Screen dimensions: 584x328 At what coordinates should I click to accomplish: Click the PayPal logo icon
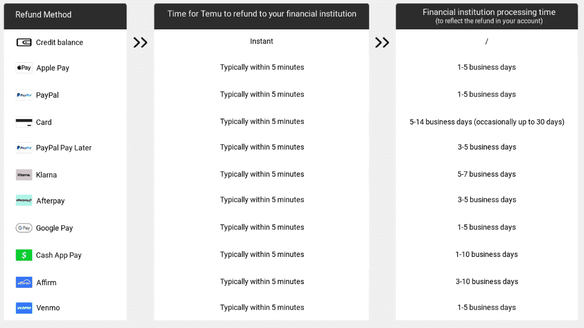pyautogui.click(x=24, y=95)
